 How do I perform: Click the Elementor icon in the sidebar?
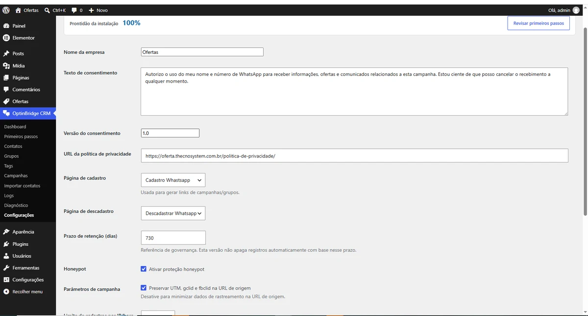point(6,38)
